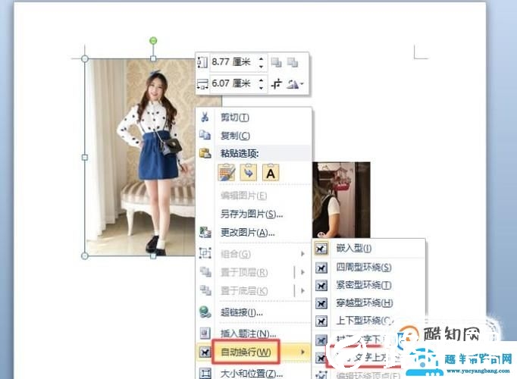This screenshot has height=379, width=517.
Task: Click the width spinner beside 6.07 厘米
Action: (262, 83)
